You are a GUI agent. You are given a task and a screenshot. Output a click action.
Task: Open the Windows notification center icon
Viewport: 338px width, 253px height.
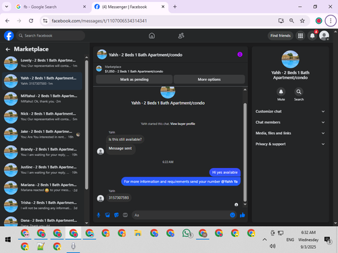(327, 240)
